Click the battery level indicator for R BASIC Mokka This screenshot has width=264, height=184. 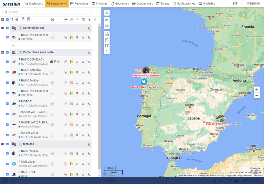tap(71, 83)
